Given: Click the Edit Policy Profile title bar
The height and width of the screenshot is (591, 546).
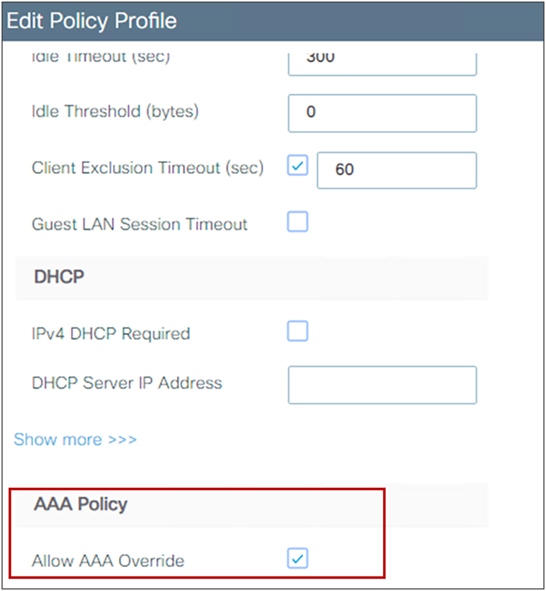Looking at the screenshot, I should tap(273, 21).
